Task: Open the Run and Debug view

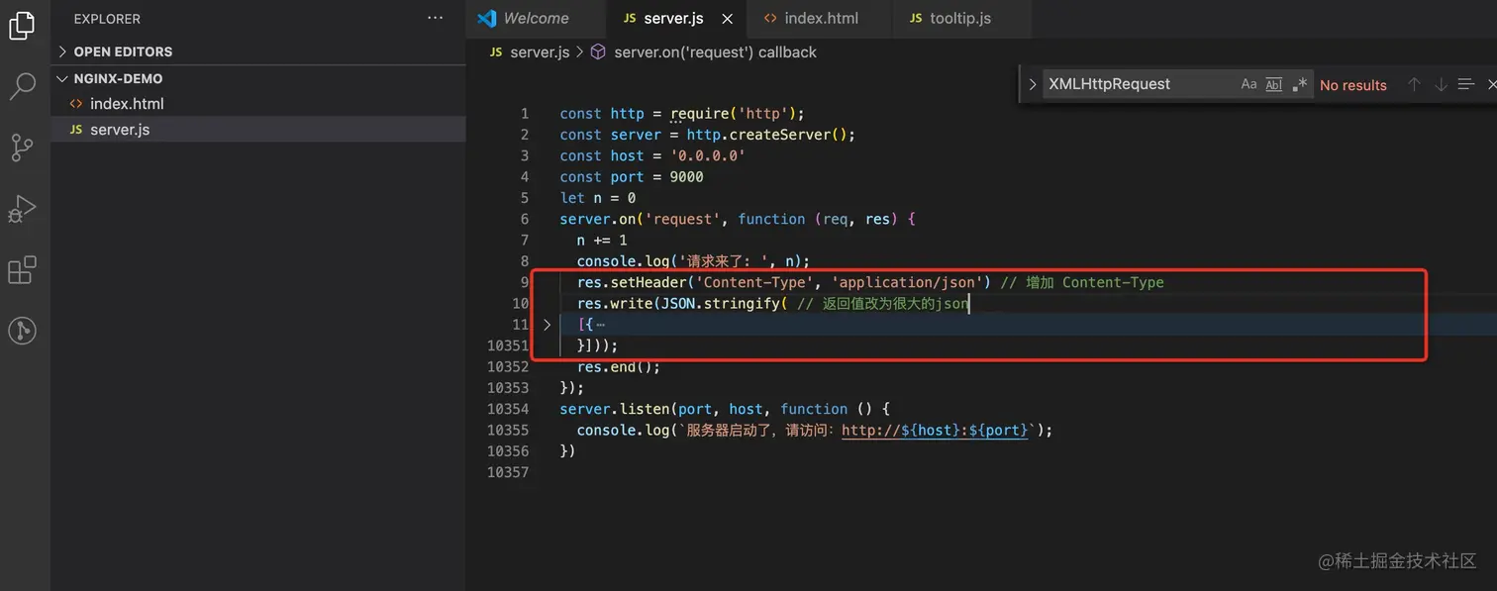Action: coord(22,209)
